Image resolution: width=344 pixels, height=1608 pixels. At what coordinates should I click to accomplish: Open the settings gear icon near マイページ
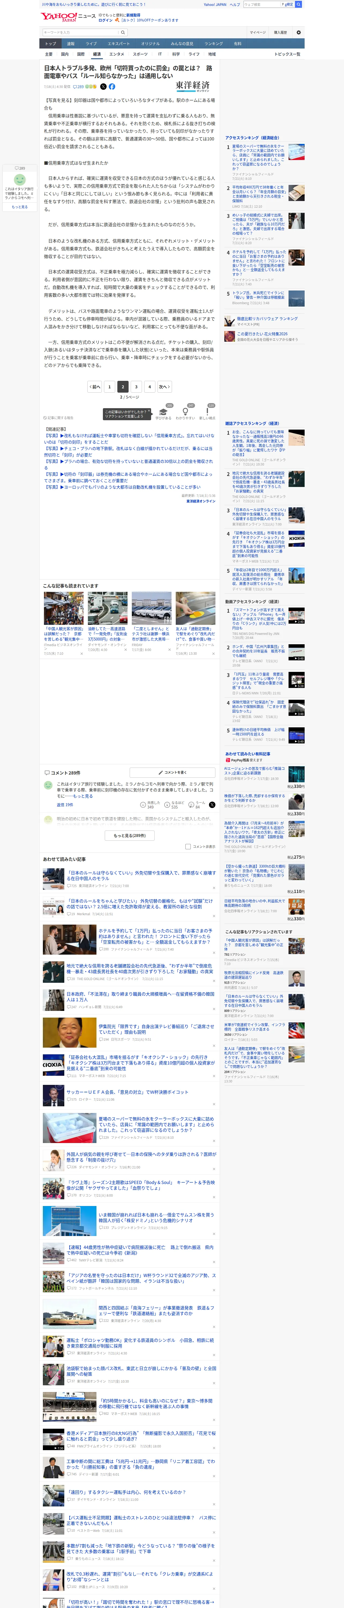(x=298, y=32)
